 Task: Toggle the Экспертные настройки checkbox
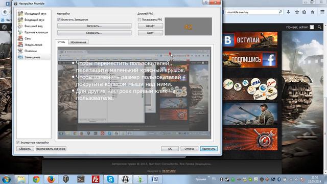[x=18, y=143]
